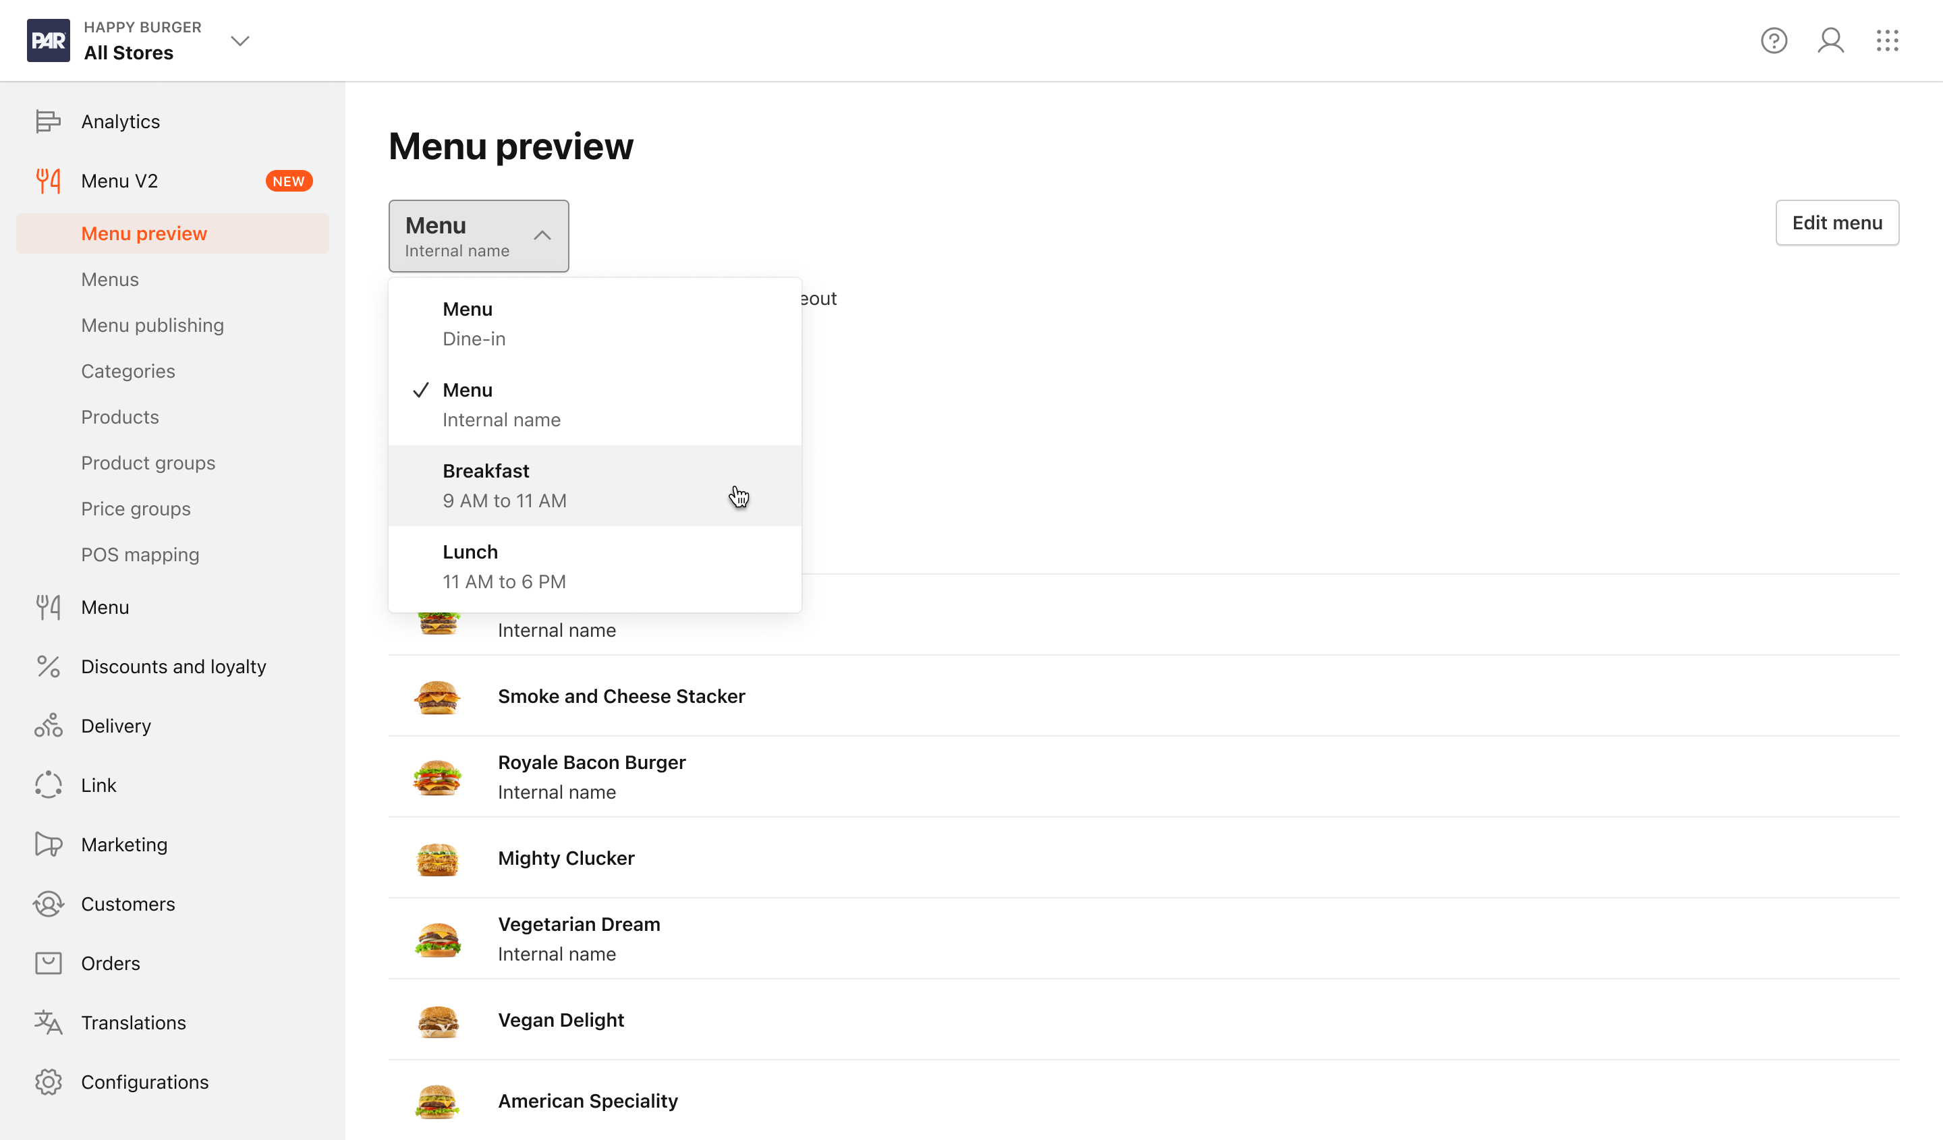Click the Mighty Clucker product name
Image resolution: width=1943 pixels, height=1140 pixels.
[x=566, y=858]
